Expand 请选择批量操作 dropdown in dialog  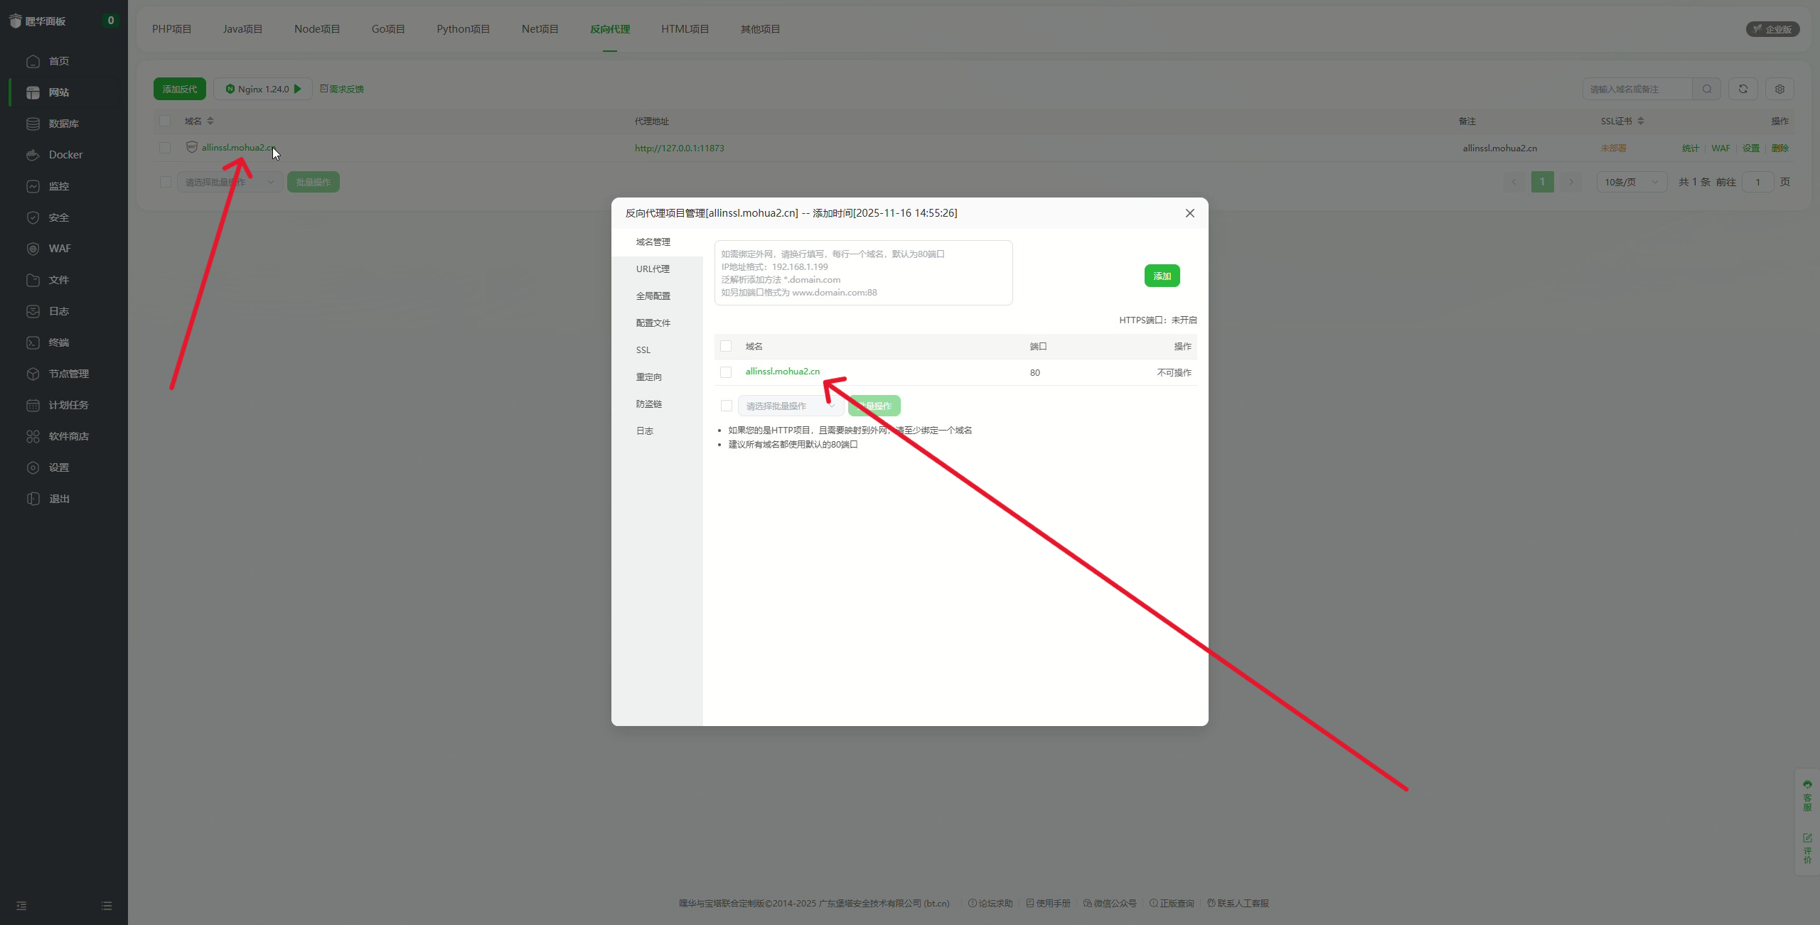(x=789, y=406)
